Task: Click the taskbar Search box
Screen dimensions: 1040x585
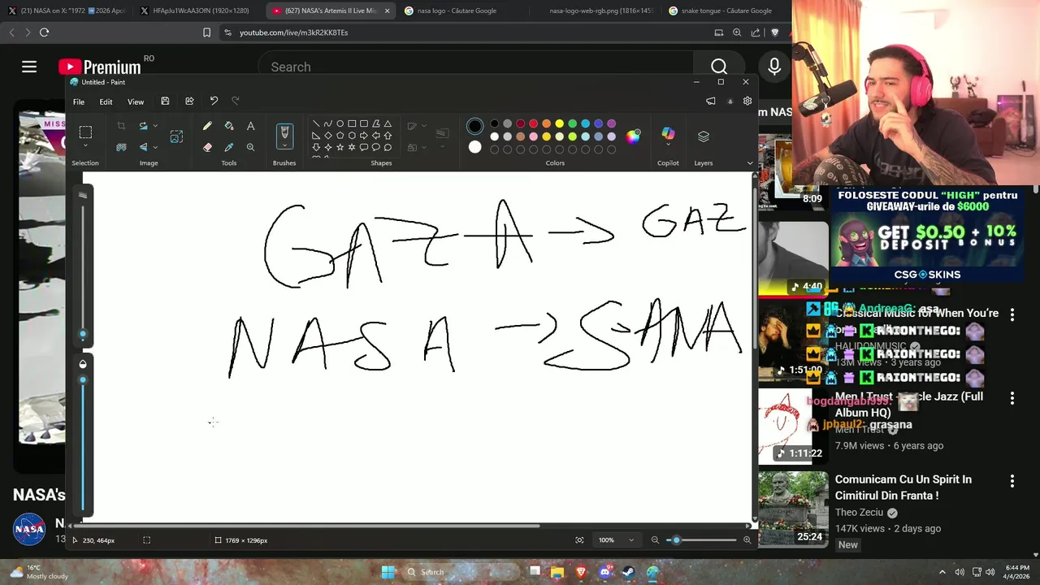Action: coord(460,572)
